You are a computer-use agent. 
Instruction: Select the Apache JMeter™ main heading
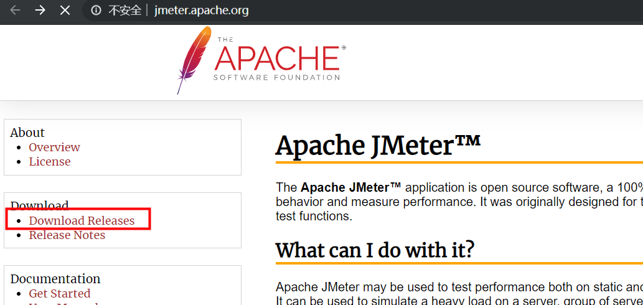pyautogui.click(x=378, y=145)
